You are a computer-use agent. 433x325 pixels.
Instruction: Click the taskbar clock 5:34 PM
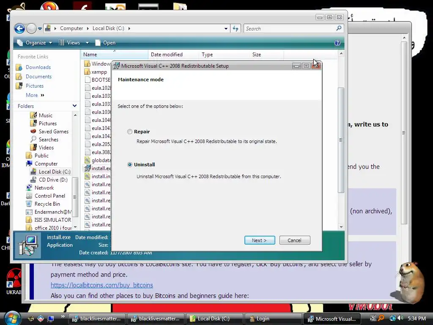click(x=417, y=318)
